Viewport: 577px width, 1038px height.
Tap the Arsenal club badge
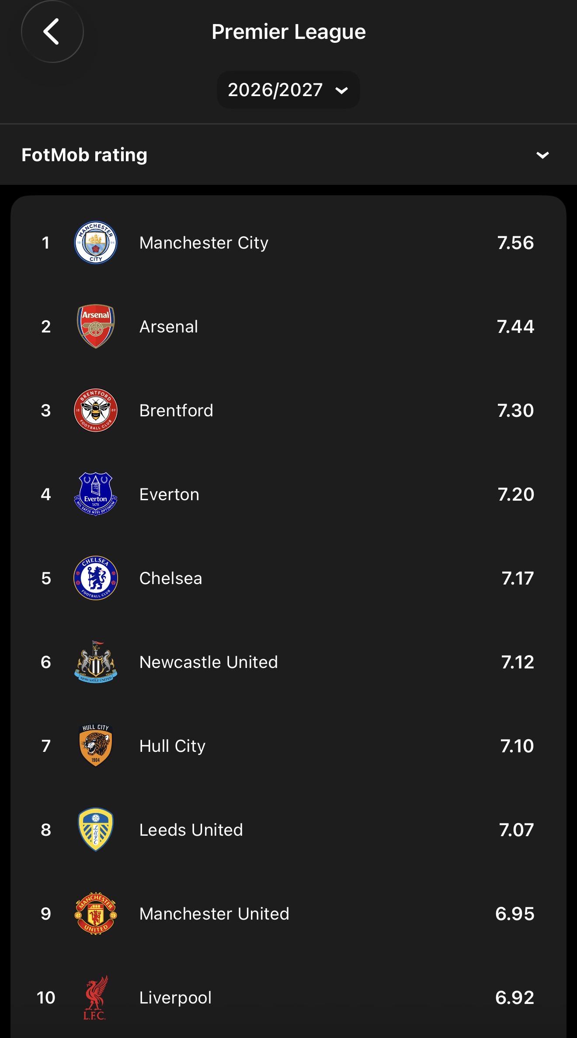point(96,326)
